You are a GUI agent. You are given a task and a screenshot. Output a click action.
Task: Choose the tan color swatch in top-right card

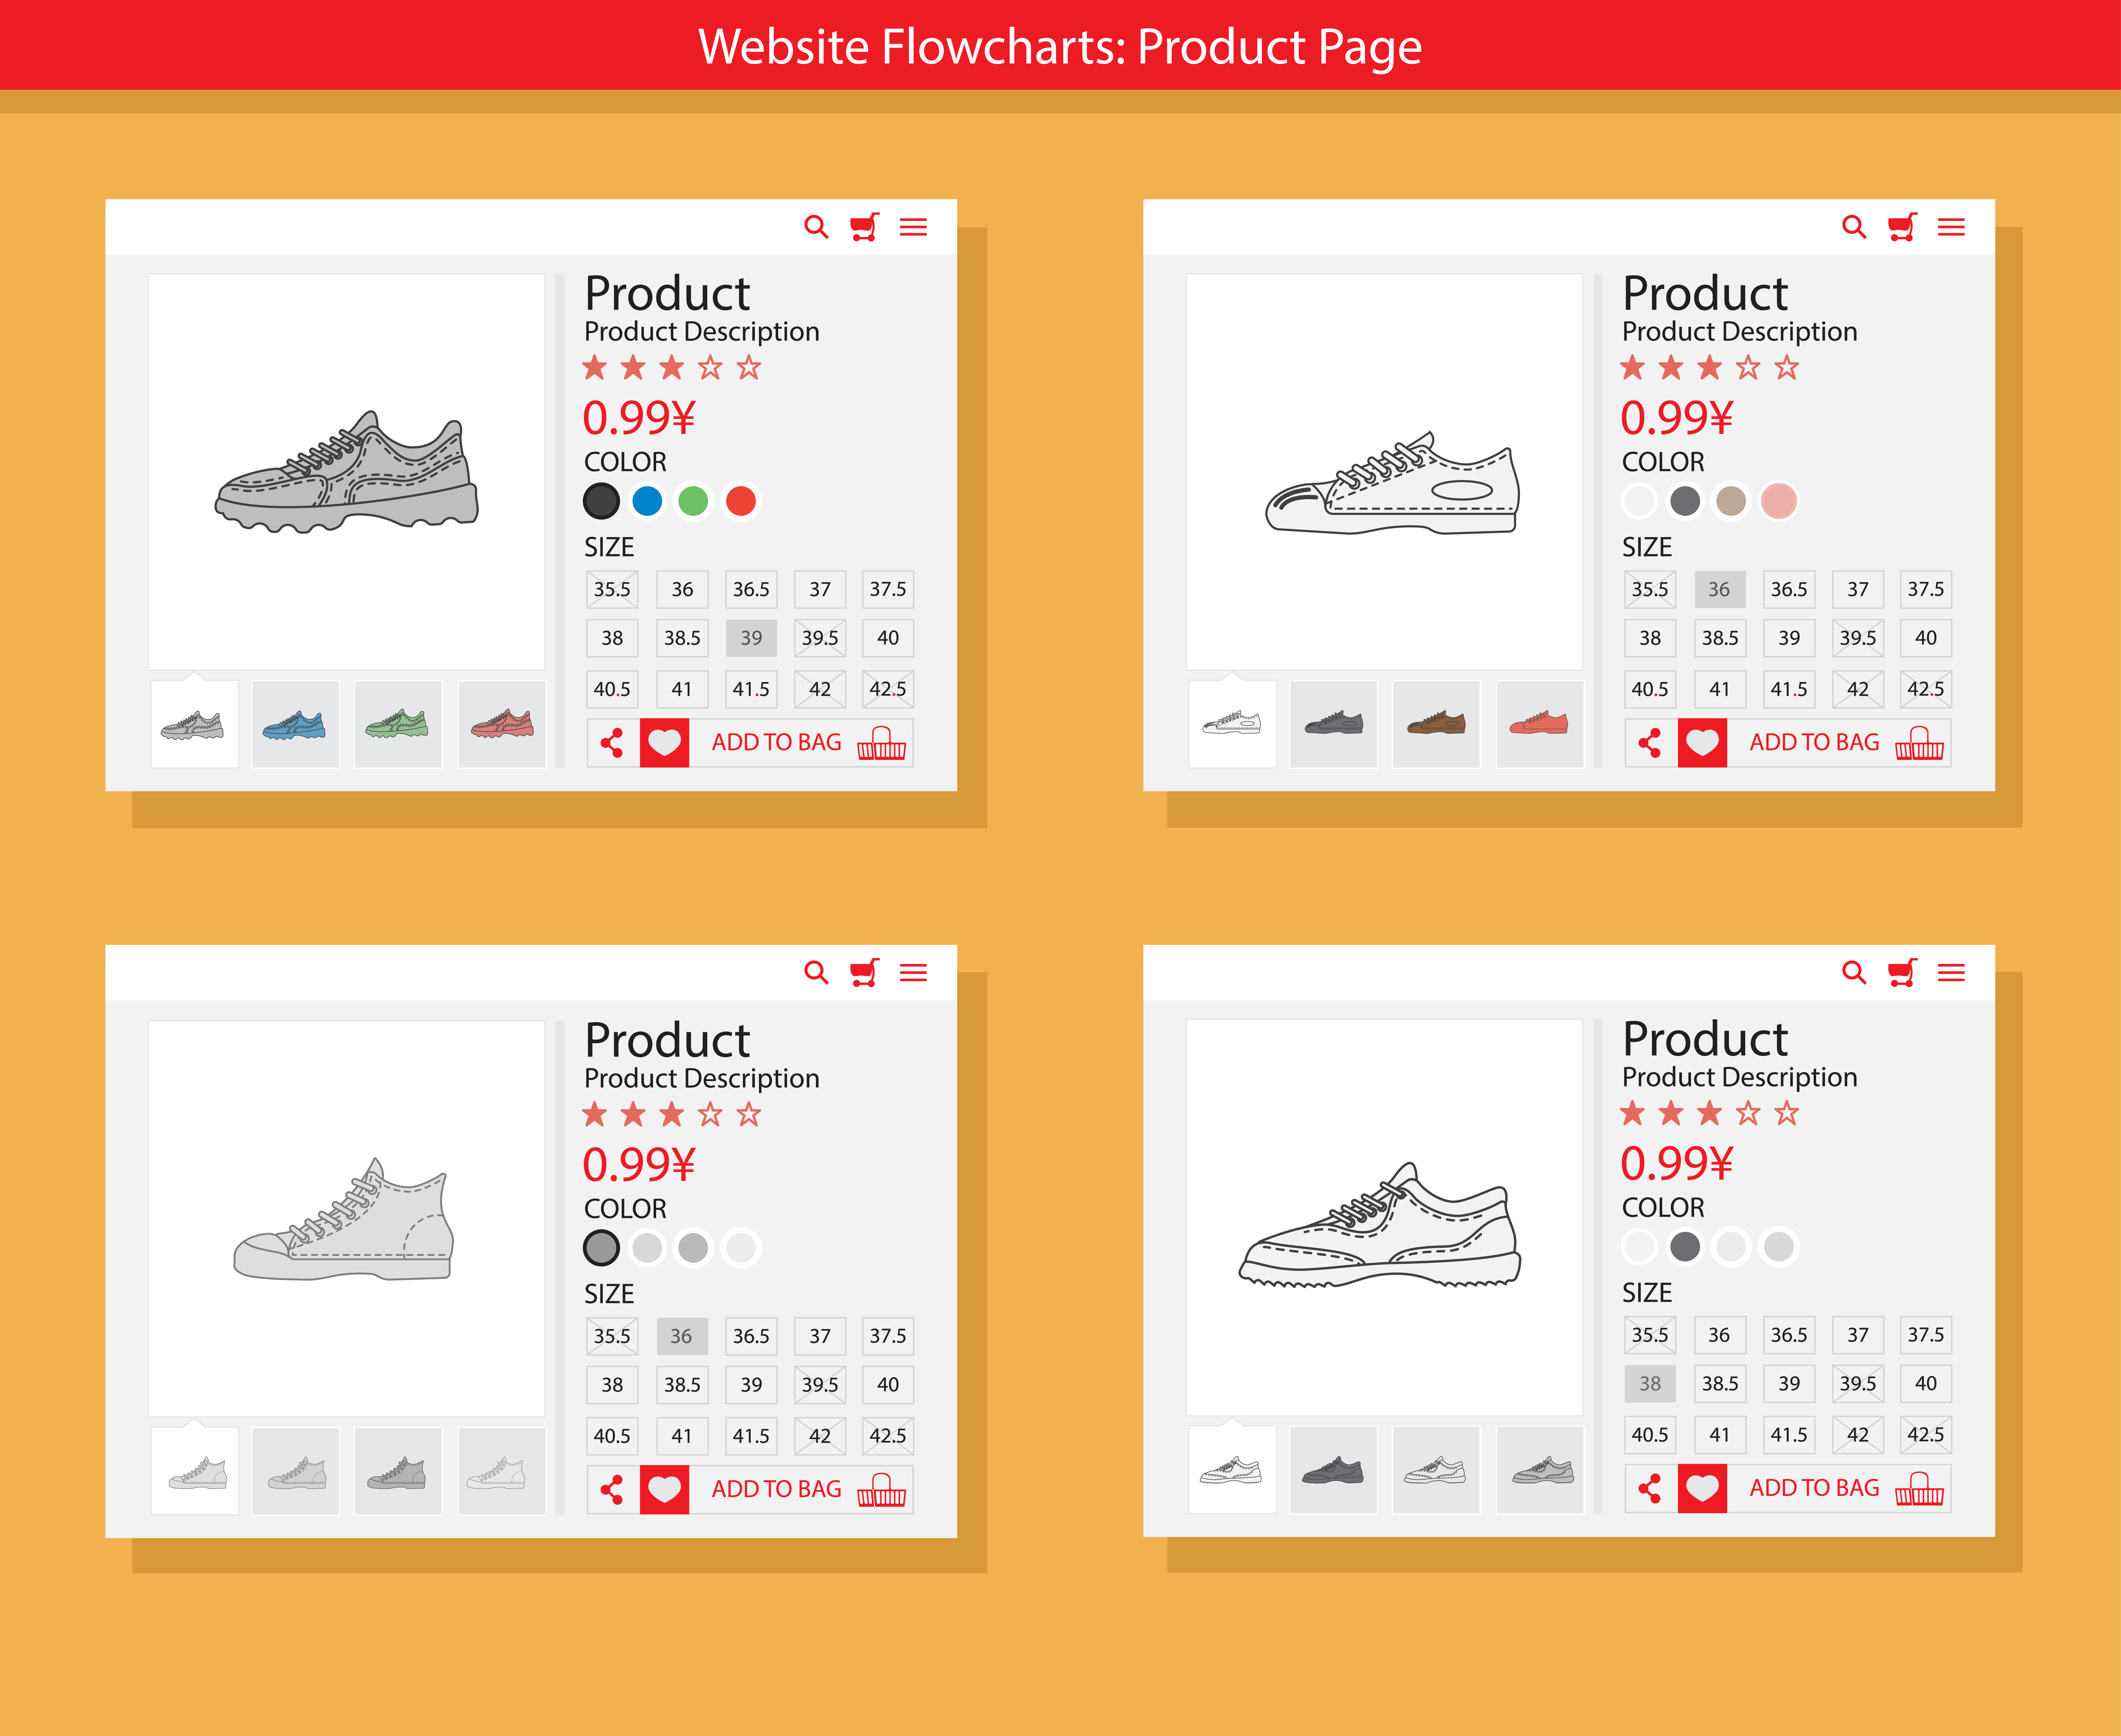coord(1731,501)
